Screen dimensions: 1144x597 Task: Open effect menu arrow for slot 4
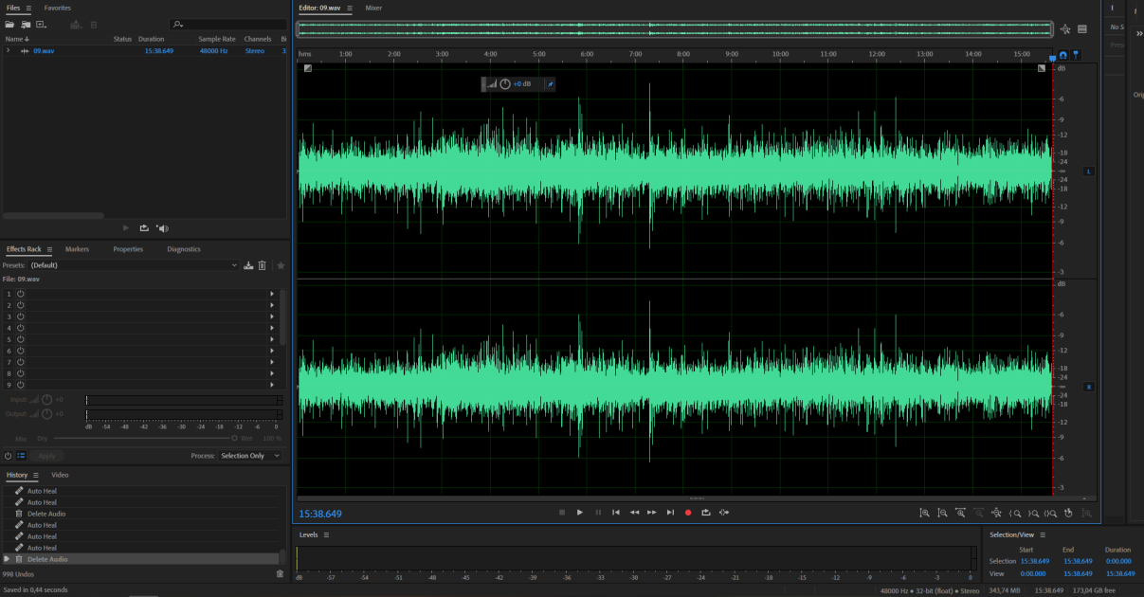pyautogui.click(x=272, y=328)
